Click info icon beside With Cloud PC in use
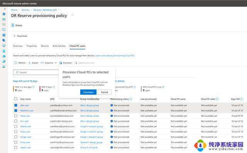The width and height of the screenshot is (247, 153). click(x=163, y=87)
